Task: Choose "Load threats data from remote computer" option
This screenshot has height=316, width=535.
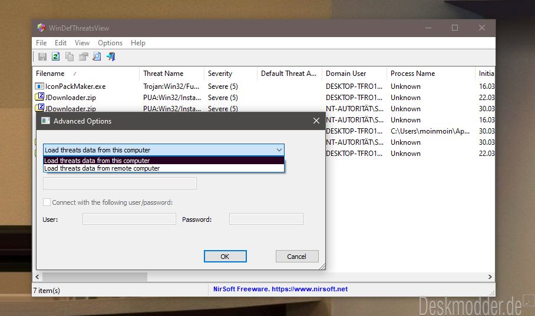Action: pyautogui.click(x=164, y=168)
